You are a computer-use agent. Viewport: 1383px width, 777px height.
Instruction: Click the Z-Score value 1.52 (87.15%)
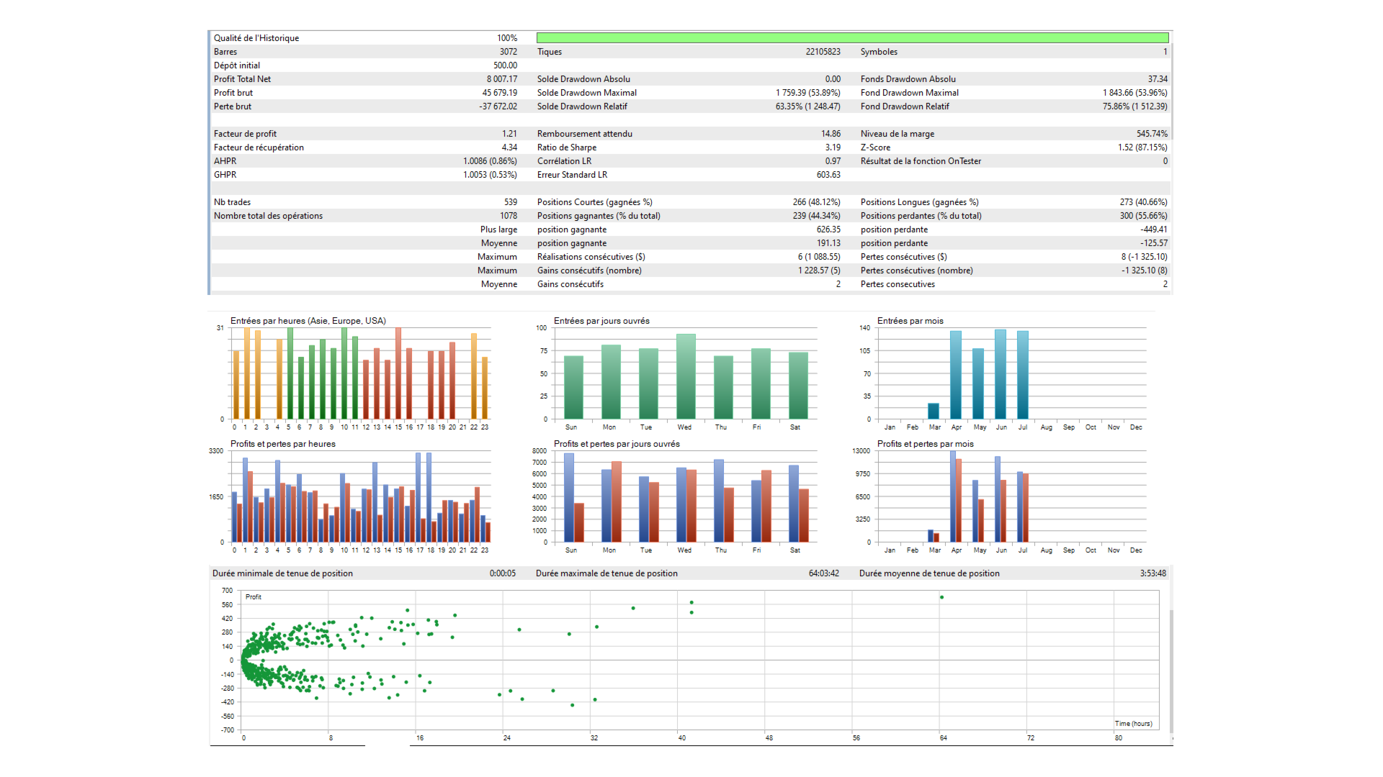point(1142,147)
